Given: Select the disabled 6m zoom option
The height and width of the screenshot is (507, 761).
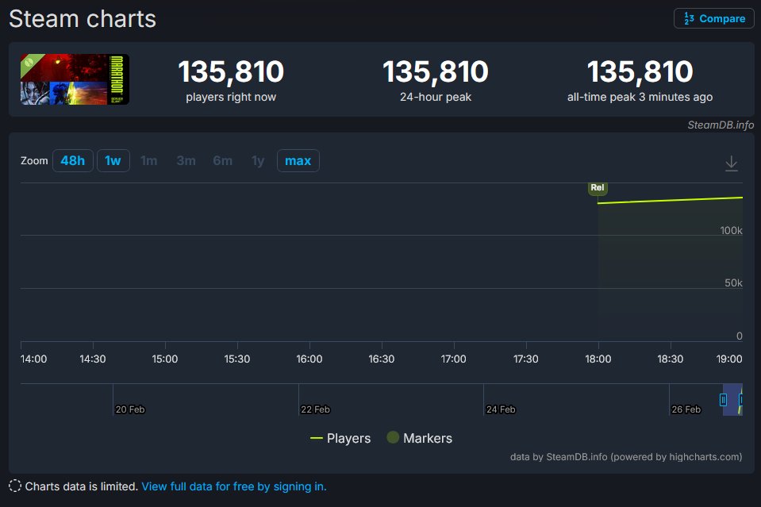Looking at the screenshot, I should pyautogui.click(x=223, y=160).
